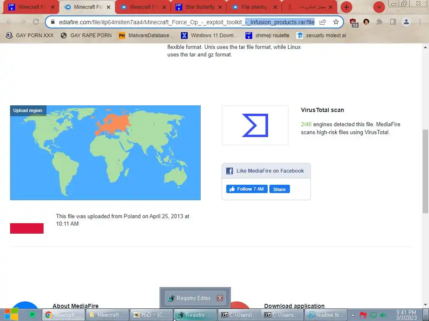Close the File sharing tab

click(x=275, y=7)
